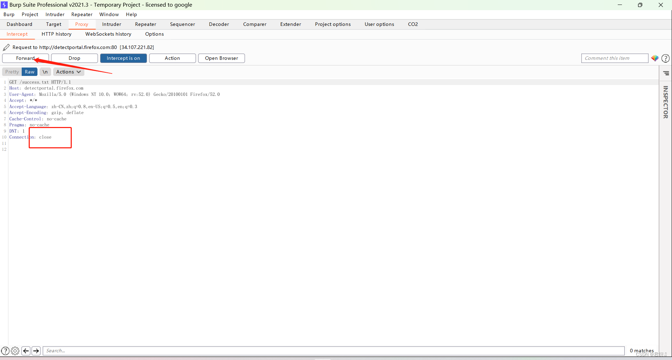Switch to Pretty view
This screenshot has width=672, height=360.
(12, 72)
